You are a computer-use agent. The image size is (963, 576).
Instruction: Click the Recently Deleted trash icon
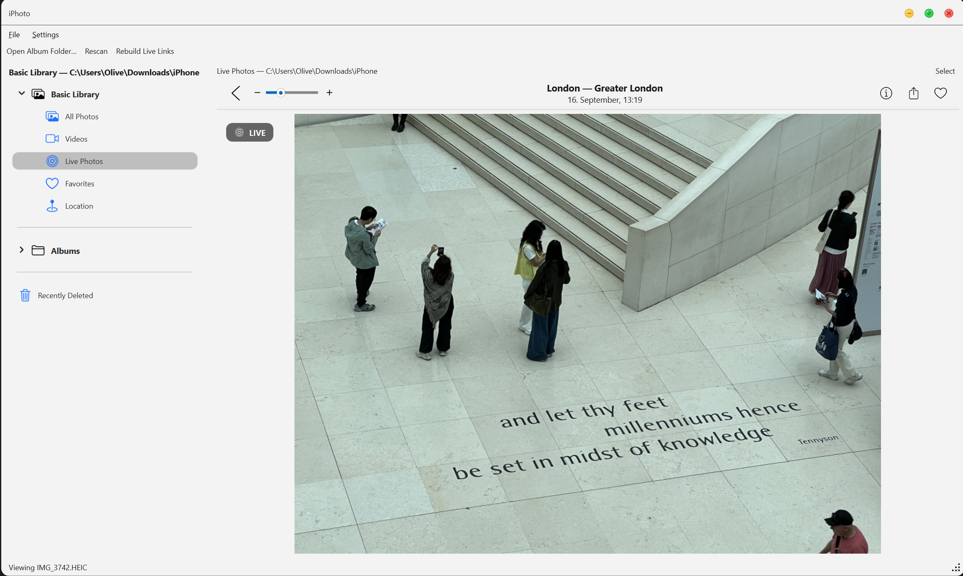coord(25,295)
